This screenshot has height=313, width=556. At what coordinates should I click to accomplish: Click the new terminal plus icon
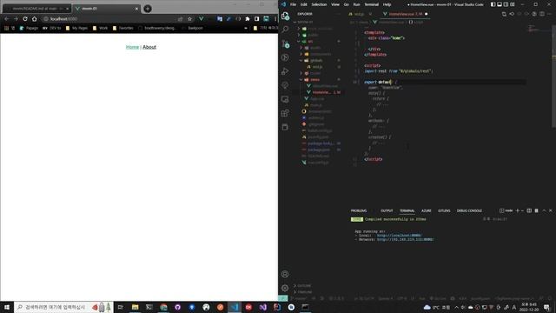click(x=518, y=210)
